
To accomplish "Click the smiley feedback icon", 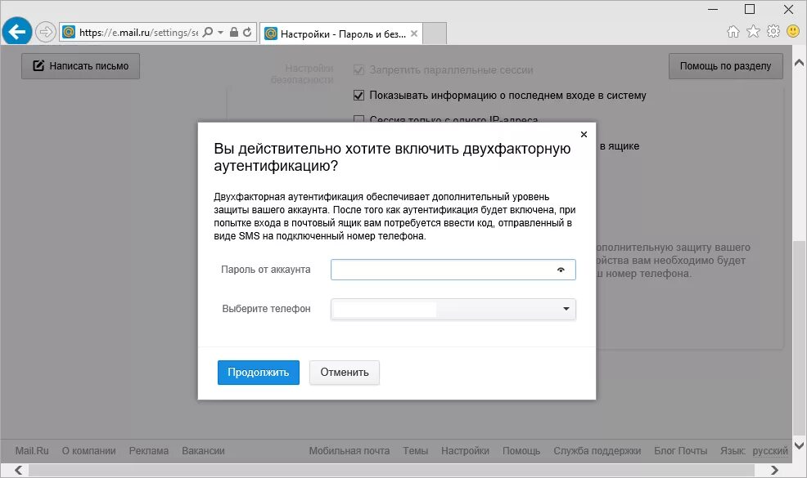I will click(793, 31).
